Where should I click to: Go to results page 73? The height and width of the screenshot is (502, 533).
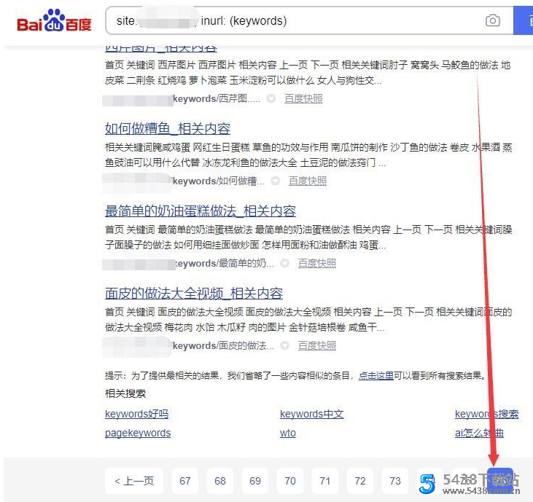[x=395, y=481]
